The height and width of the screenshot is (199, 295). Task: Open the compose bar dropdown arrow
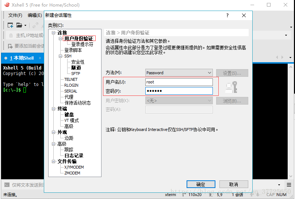(x=279, y=185)
